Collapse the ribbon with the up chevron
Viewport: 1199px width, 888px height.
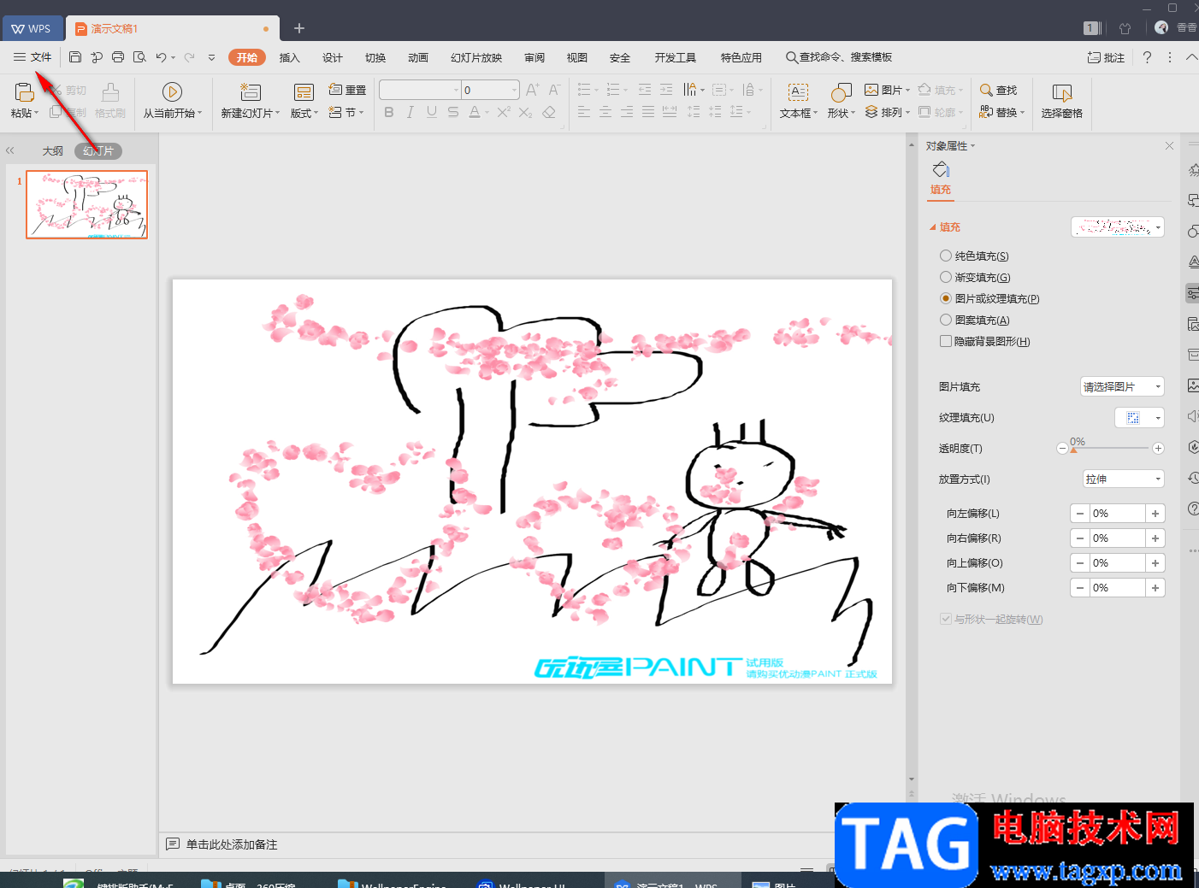[x=1193, y=57]
